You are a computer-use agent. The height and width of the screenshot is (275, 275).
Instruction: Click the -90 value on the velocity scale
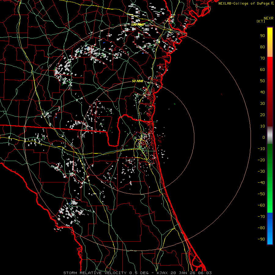point(261,239)
